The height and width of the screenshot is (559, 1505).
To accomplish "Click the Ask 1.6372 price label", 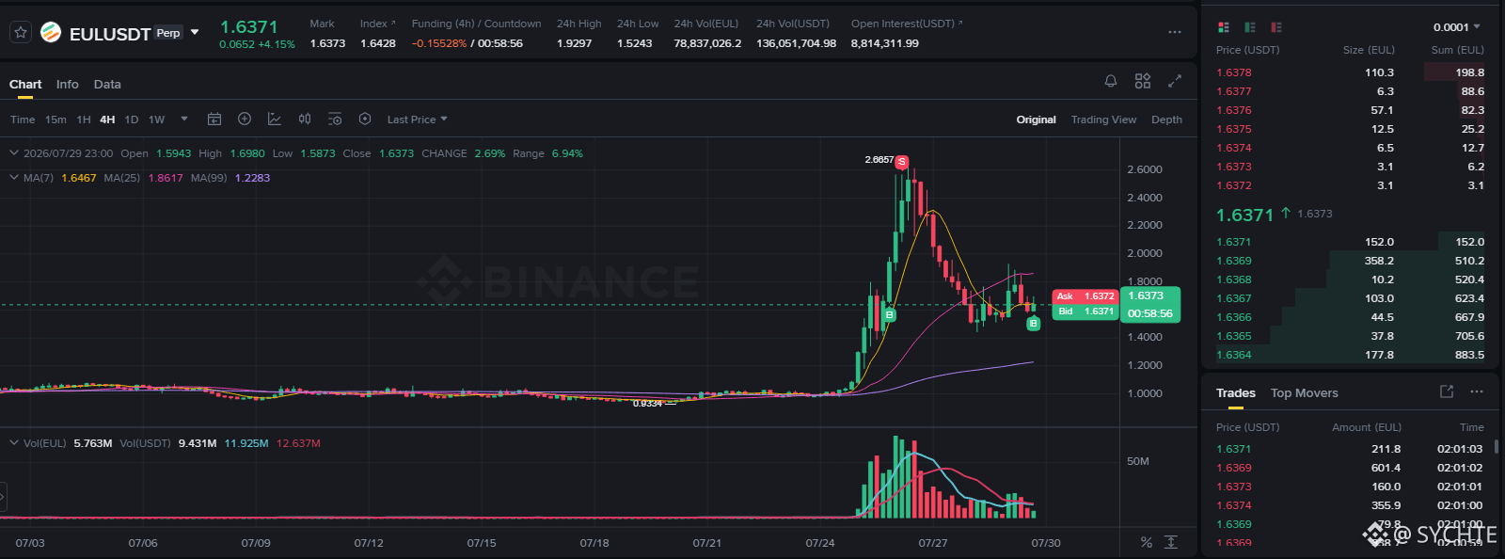I will click(x=1085, y=295).
